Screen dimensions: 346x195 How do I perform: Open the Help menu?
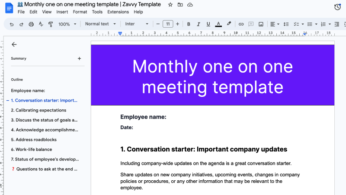(x=138, y=12)
